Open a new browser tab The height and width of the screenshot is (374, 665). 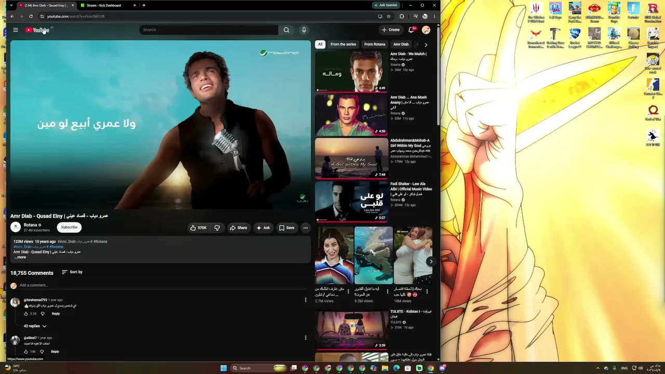144,5
